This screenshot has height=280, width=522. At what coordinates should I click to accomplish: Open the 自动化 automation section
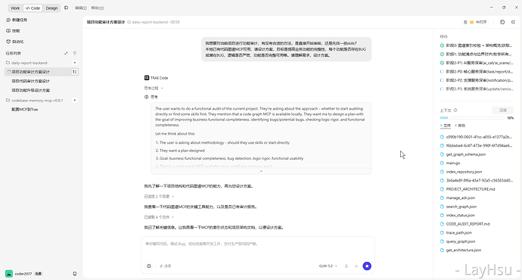point(15,42)
